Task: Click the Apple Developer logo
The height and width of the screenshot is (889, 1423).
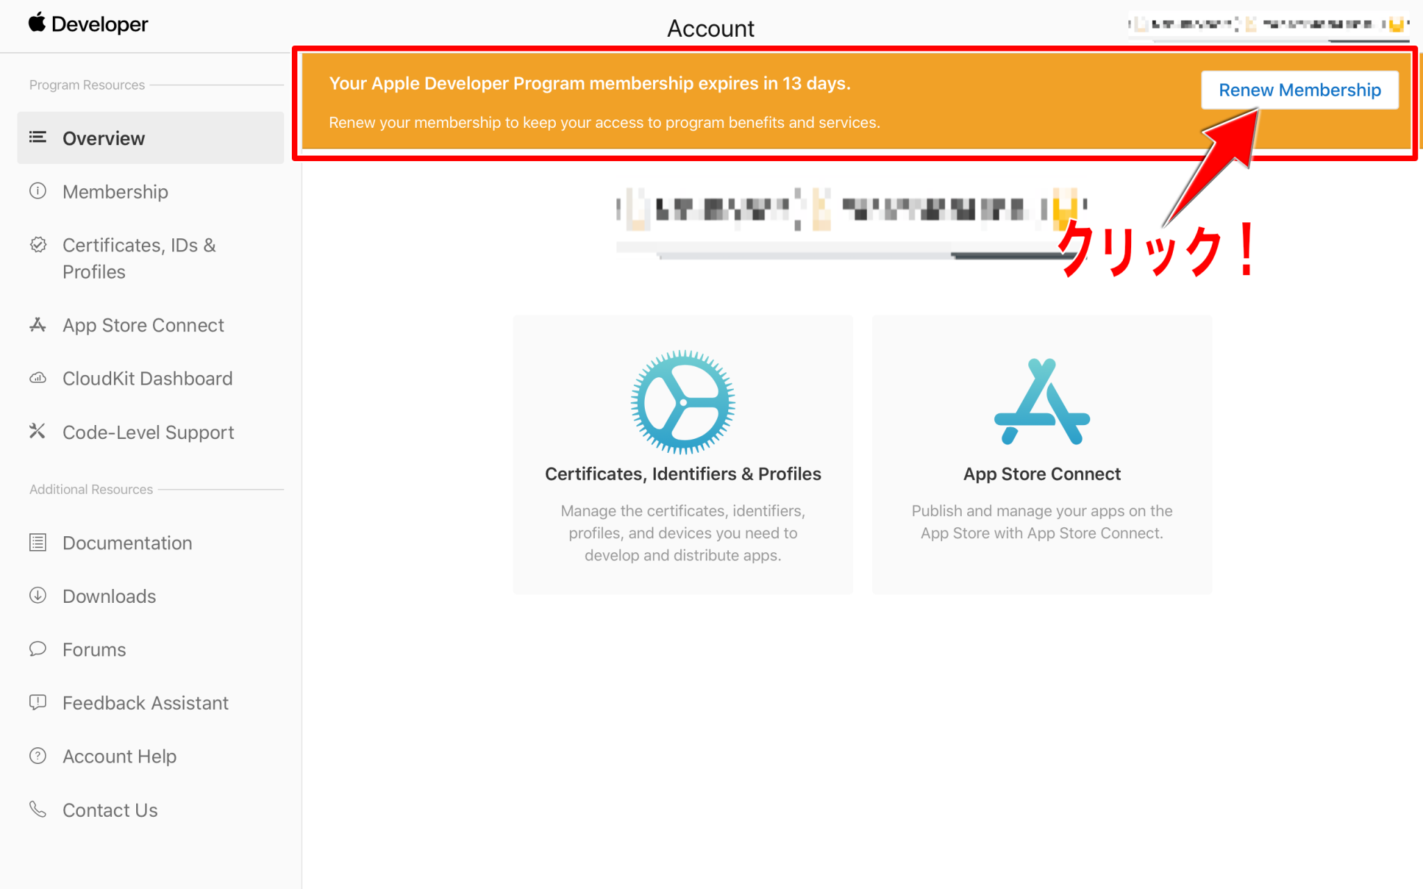Action: [x=88, y=24]
